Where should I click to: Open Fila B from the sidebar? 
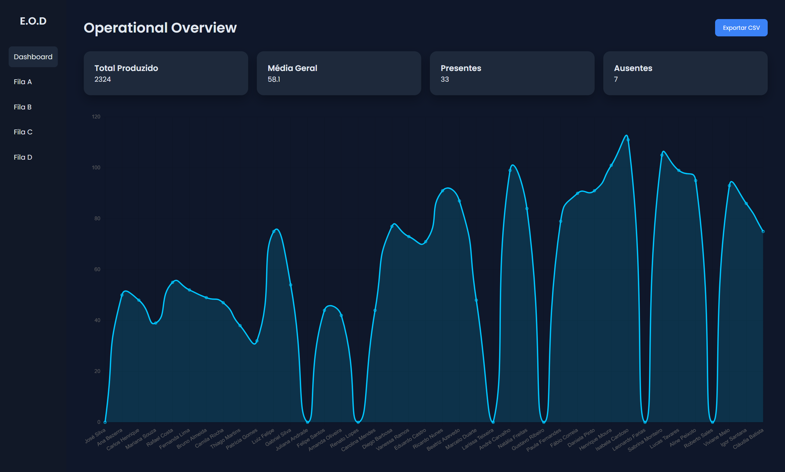point(22,107)
